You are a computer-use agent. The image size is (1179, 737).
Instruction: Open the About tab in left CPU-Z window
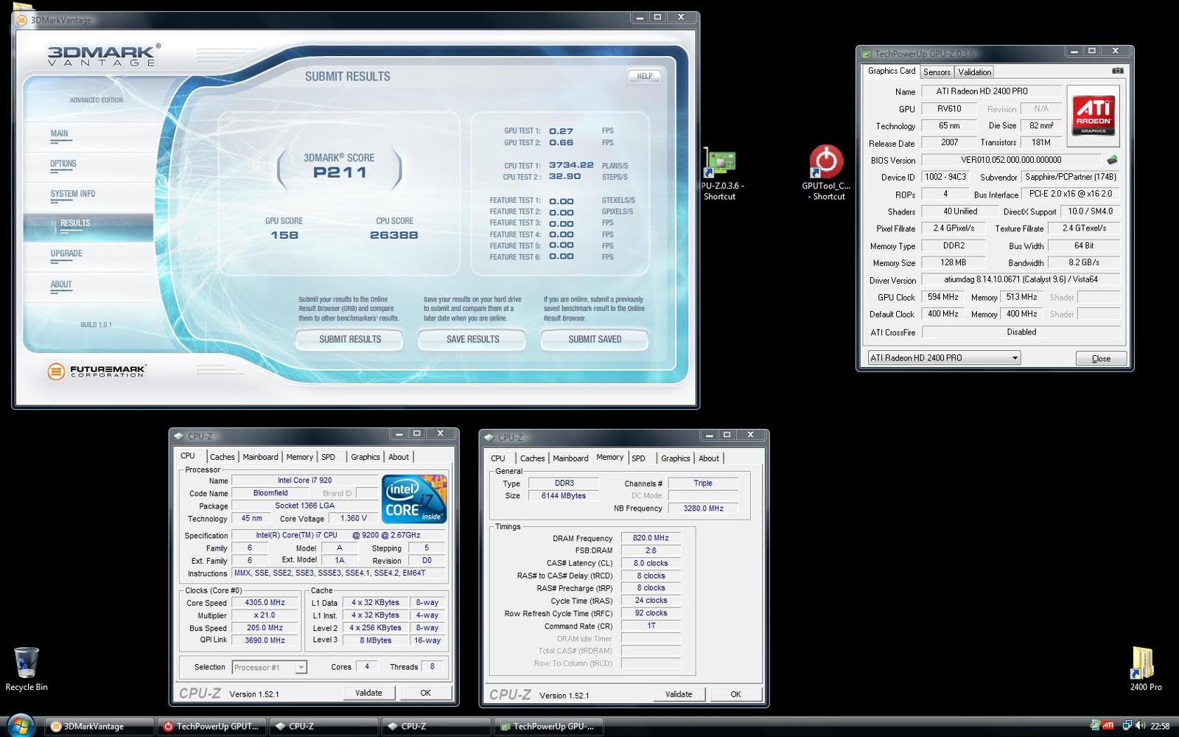(399, 457)
